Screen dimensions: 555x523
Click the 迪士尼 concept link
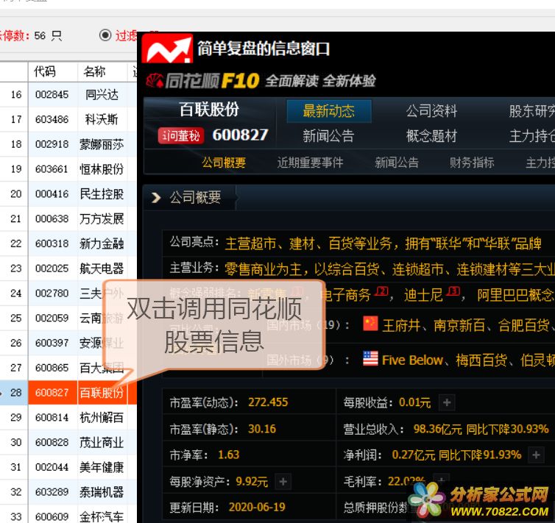click(423, 295)
